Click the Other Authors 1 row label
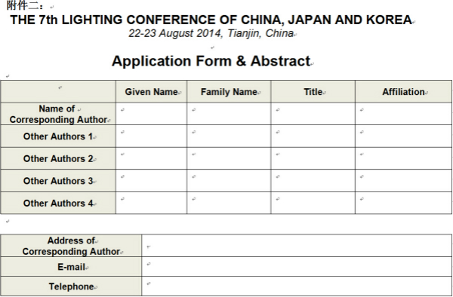453x297 pixels. 58,136
